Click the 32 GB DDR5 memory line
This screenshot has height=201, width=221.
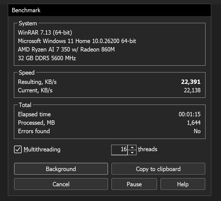click(x=47, y=58)
